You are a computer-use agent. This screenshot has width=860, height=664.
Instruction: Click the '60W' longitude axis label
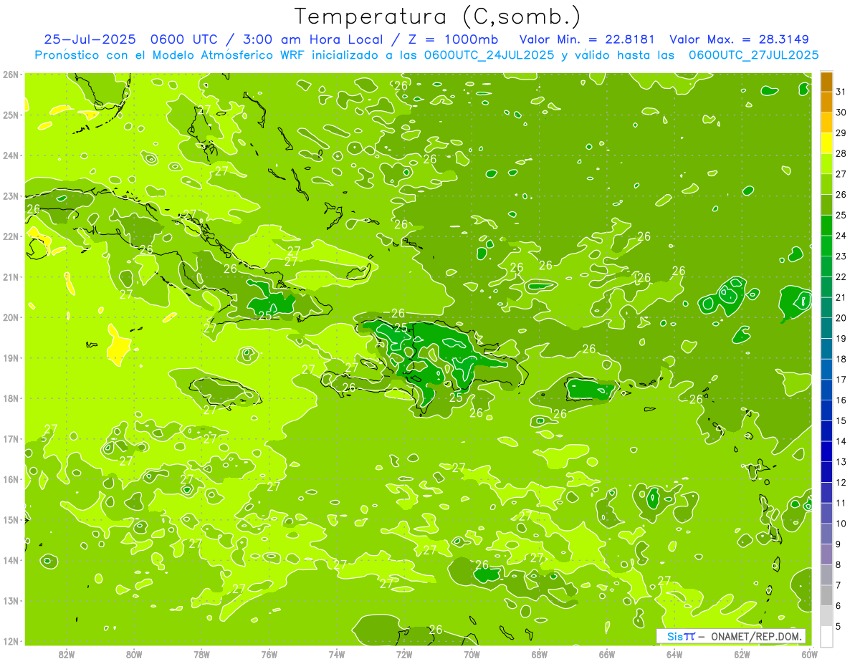[x=810, y=654]
